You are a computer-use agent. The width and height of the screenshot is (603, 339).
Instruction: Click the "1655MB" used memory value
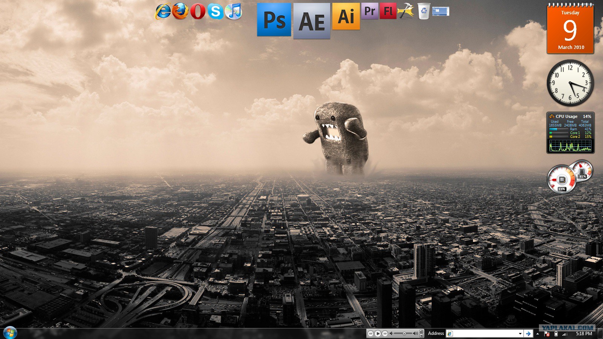tap(555, 125)
